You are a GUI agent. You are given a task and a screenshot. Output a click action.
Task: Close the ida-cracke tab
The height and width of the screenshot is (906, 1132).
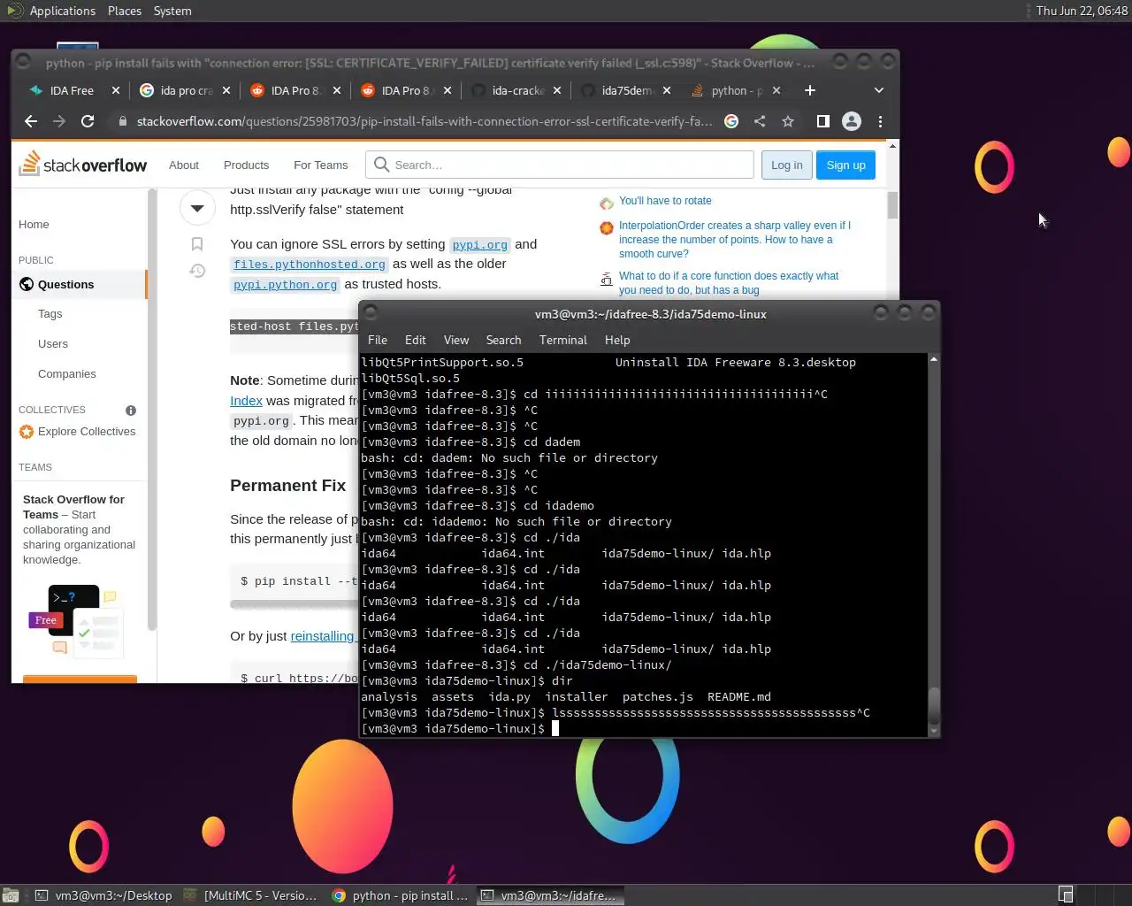coord(557,90)
